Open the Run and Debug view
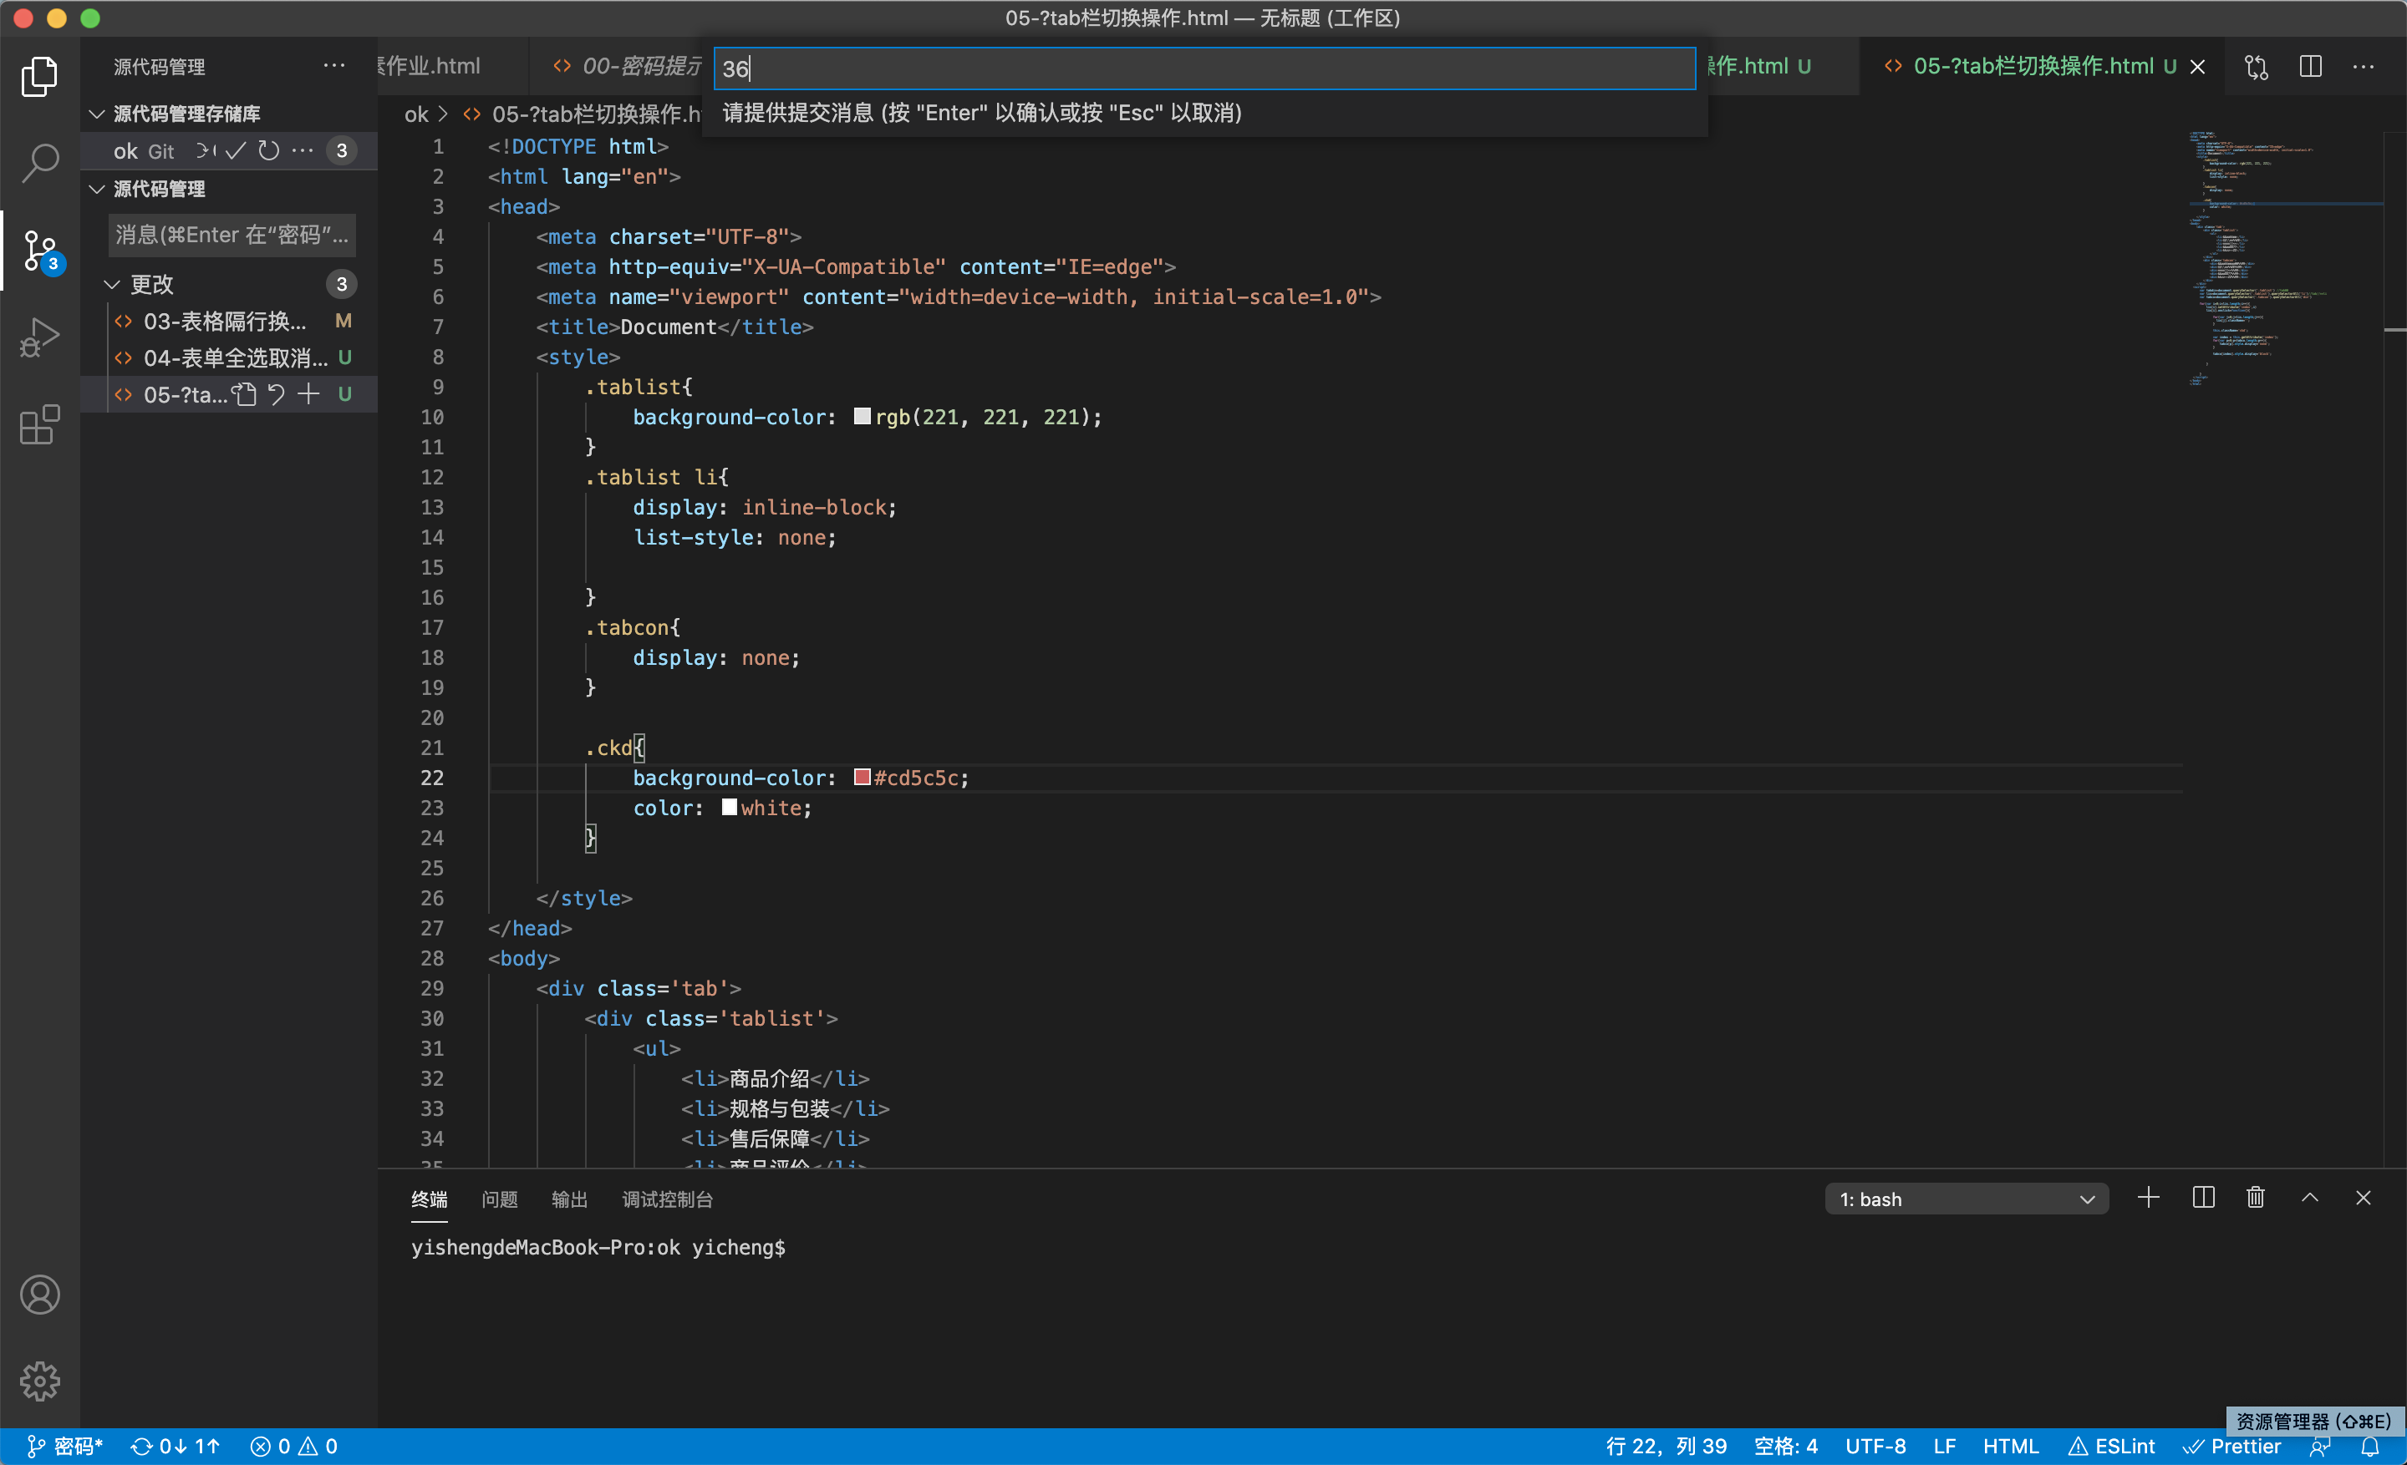This screenshot has height=1465, width=2407. 39,337
